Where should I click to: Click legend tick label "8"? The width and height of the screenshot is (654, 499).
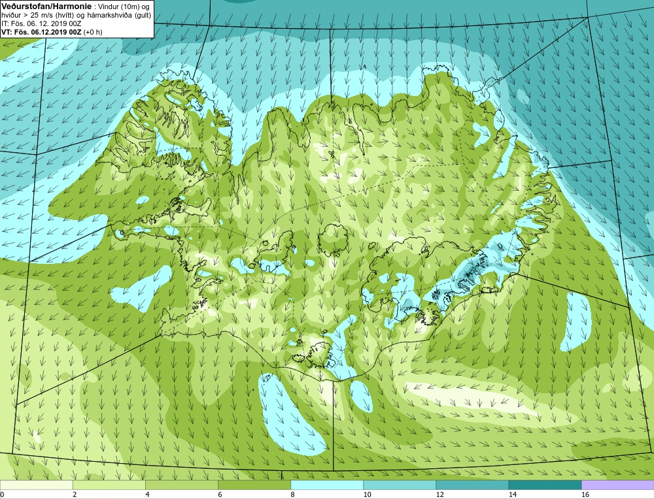point(292,494)
